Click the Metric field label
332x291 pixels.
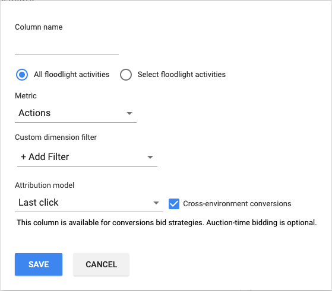26,96
